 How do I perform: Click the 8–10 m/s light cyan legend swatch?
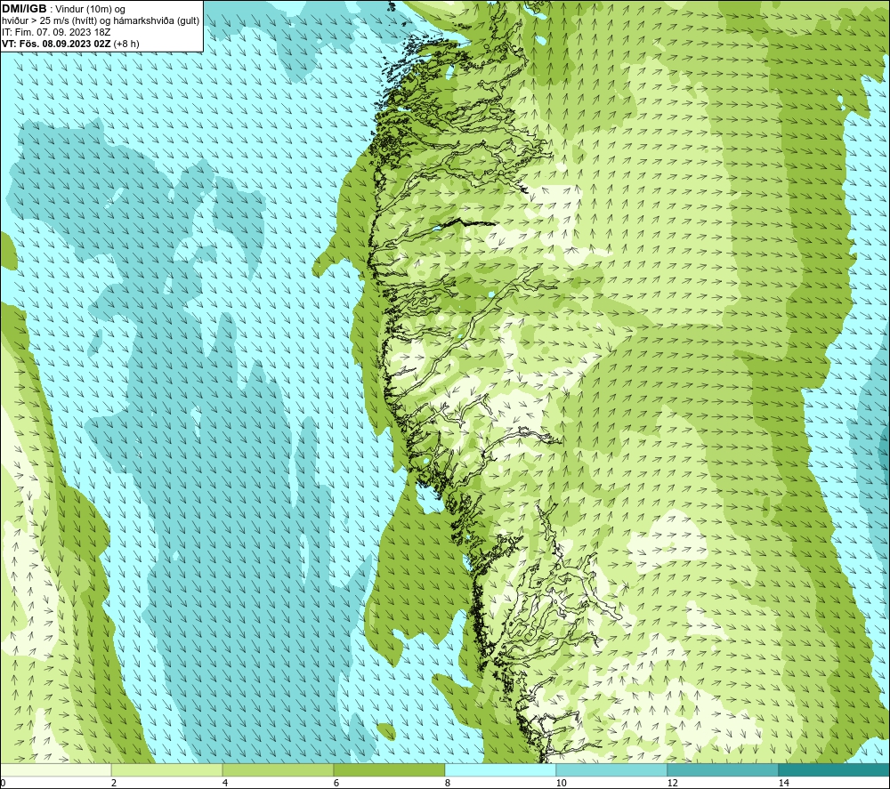(x=500, y=770)
